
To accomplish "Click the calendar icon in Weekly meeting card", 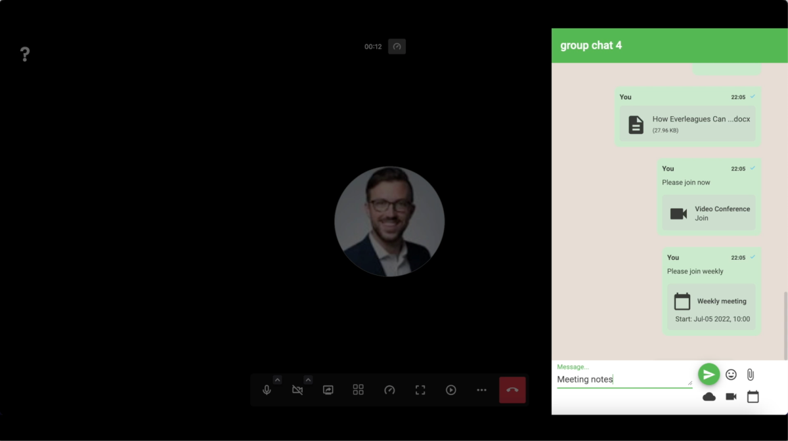I will pyautogui.click(x=682, y=301).
